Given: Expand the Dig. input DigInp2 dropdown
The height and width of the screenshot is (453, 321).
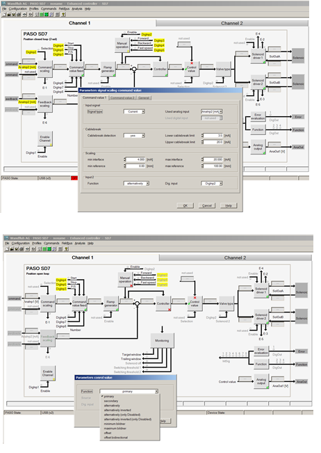Looking at the screenshot, I should 212,184.
